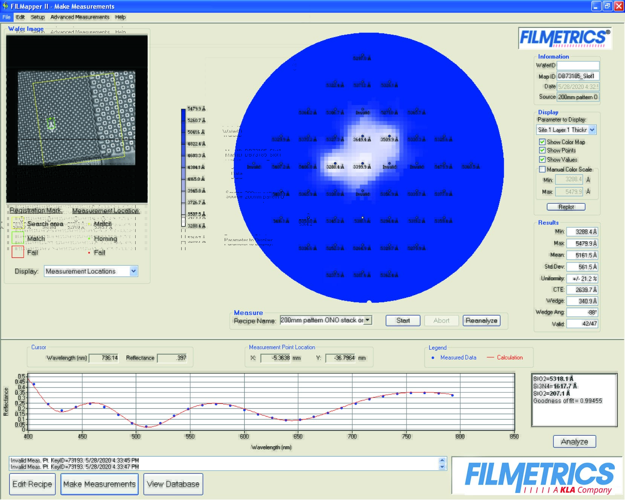Click the red Fail registration square icon
Screen dimensions: 625x500
18,252
